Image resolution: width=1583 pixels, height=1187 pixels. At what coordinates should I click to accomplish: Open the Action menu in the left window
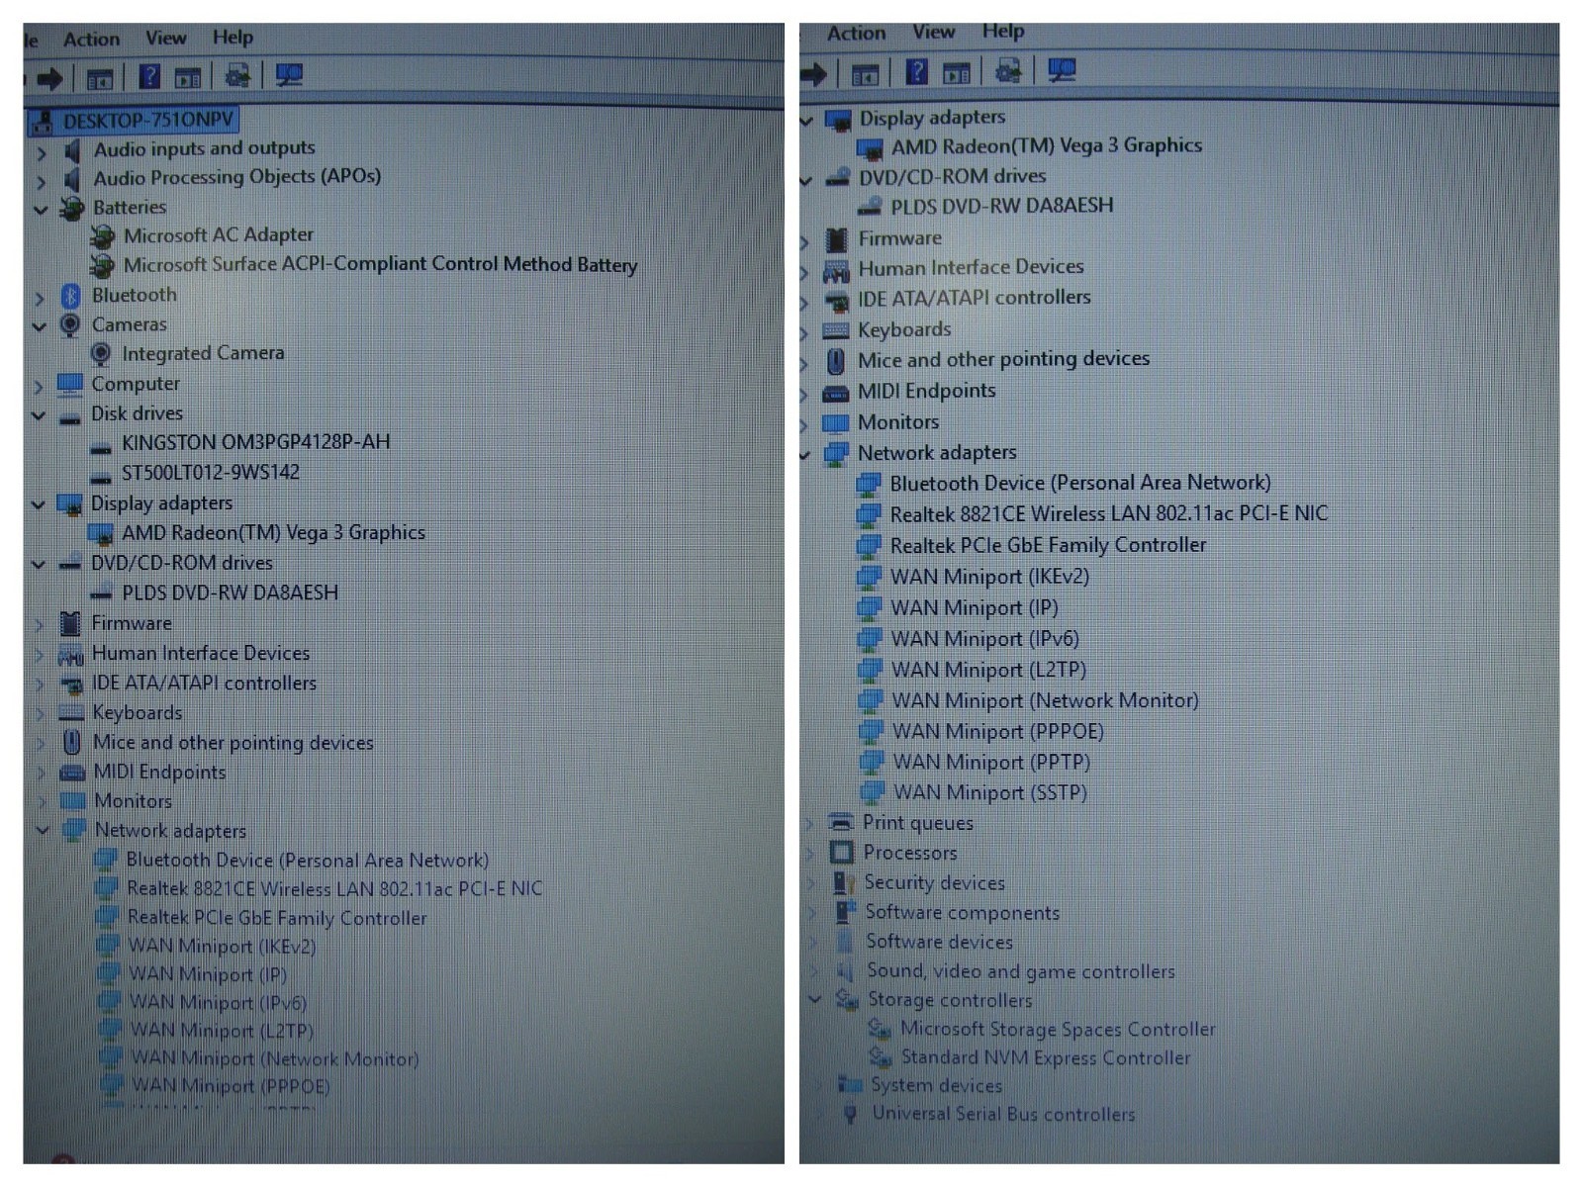coord(91,40)
